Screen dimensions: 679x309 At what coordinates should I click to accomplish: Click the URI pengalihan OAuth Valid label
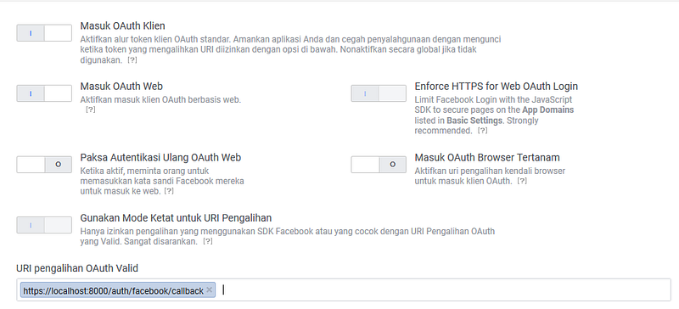click(x=77, y=268)
